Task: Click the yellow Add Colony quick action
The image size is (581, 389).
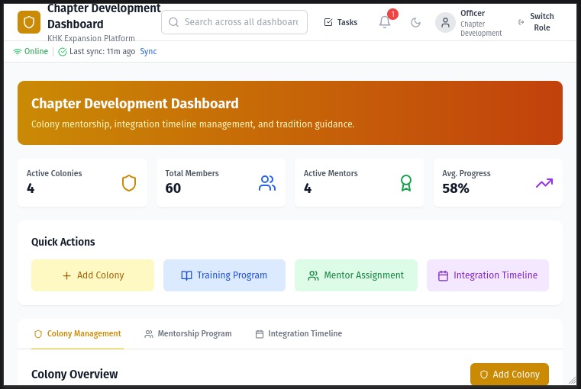Action: 92,275
